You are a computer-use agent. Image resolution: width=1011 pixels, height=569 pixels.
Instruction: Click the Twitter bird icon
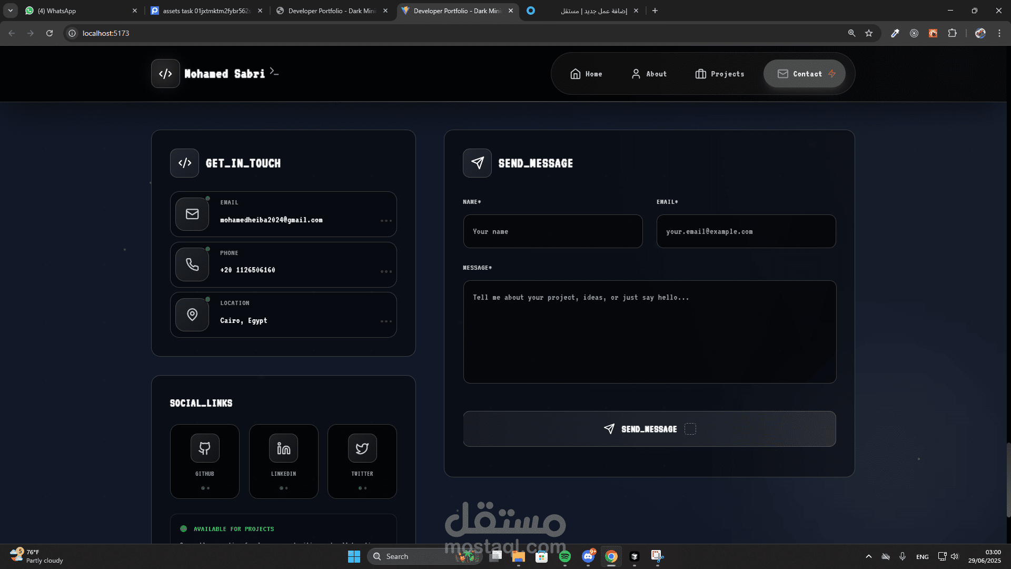(x=362, y=448)
